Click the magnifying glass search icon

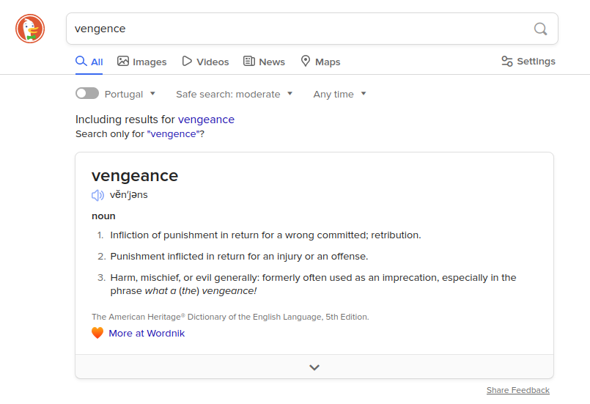click(540, 29)
